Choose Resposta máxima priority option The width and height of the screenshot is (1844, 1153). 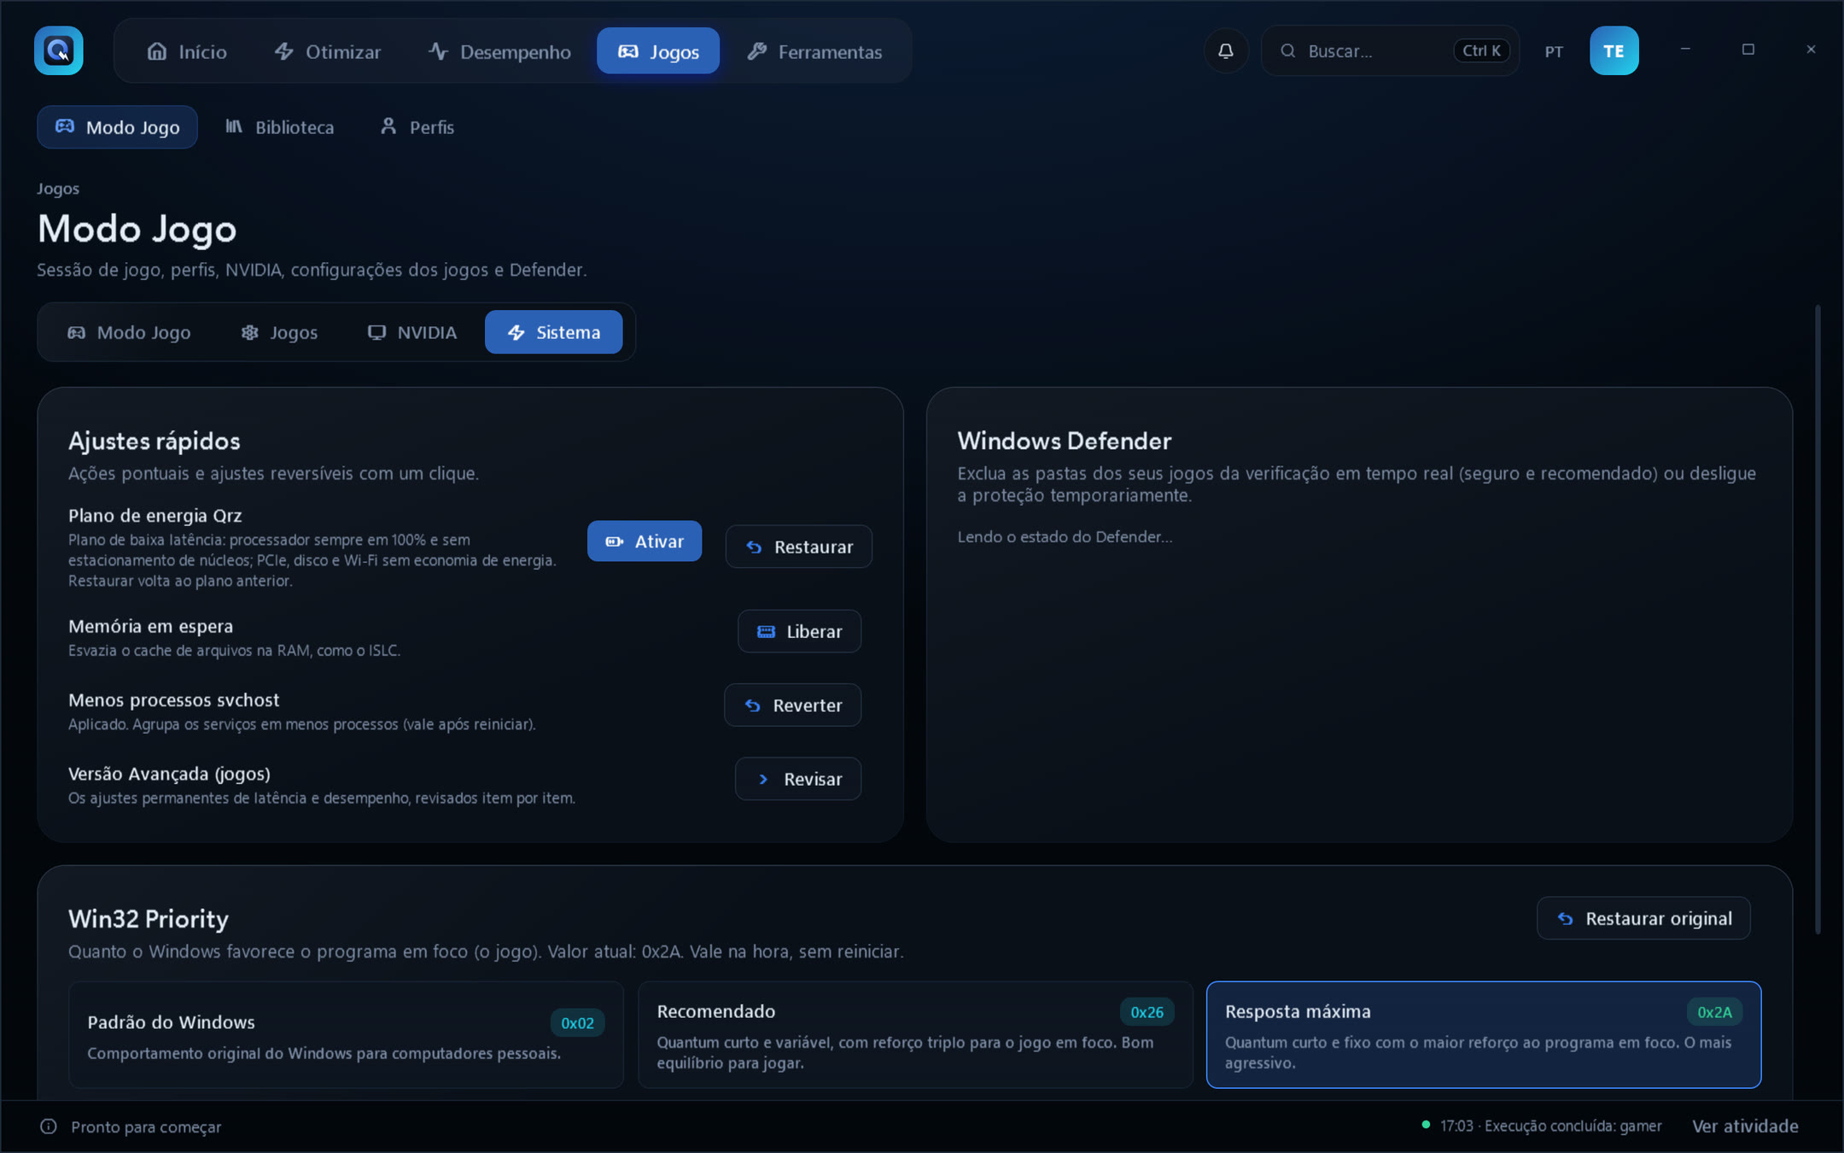(1484, 1035)
